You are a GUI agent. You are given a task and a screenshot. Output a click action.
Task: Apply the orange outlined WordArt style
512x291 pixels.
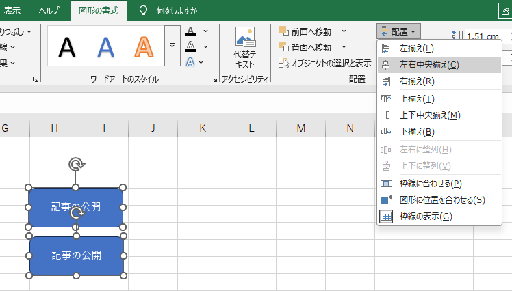click(x=144, y=46)
